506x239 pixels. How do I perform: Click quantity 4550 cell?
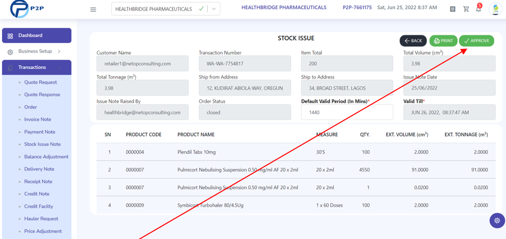pyautogui.click(x=364, y=170)
